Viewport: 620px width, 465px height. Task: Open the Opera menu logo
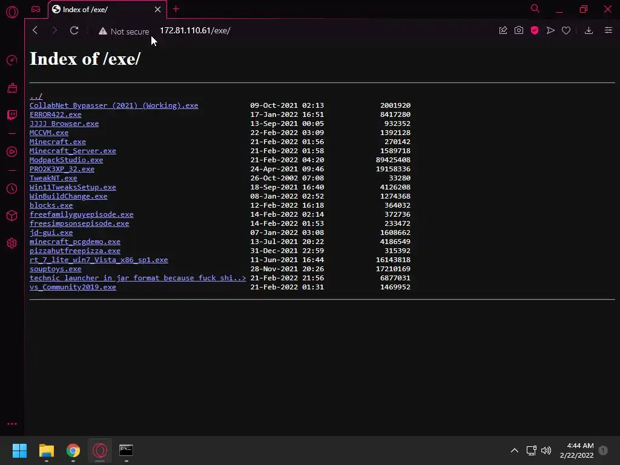pyautogui.click(x=12, y=12)
